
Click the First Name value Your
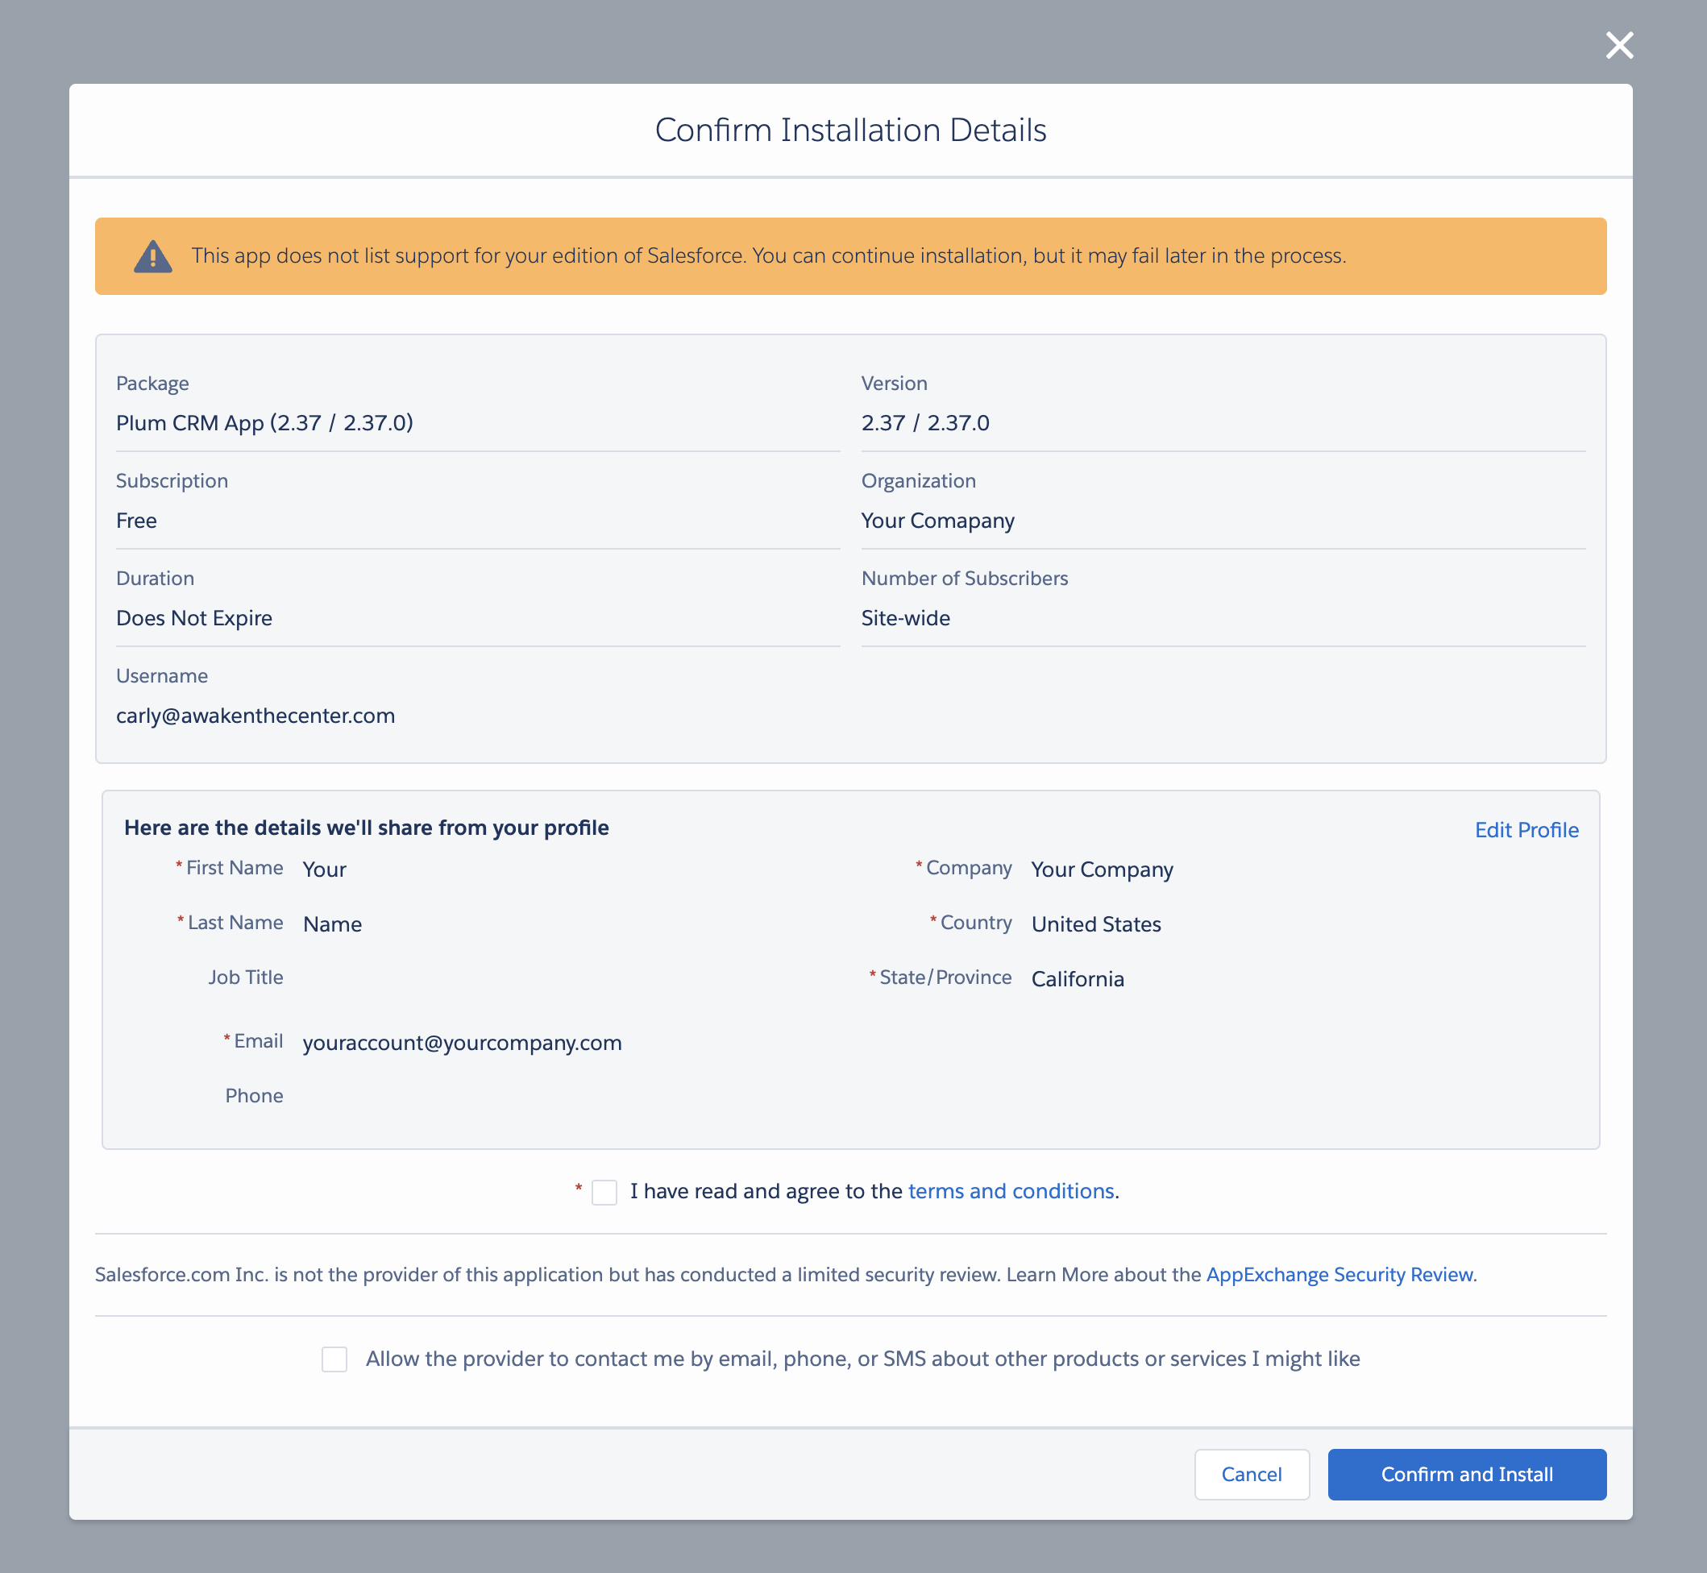324,870
